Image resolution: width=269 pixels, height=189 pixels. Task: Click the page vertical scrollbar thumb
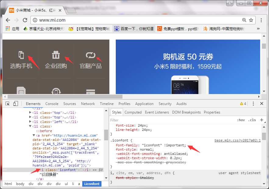pos(264,46)
